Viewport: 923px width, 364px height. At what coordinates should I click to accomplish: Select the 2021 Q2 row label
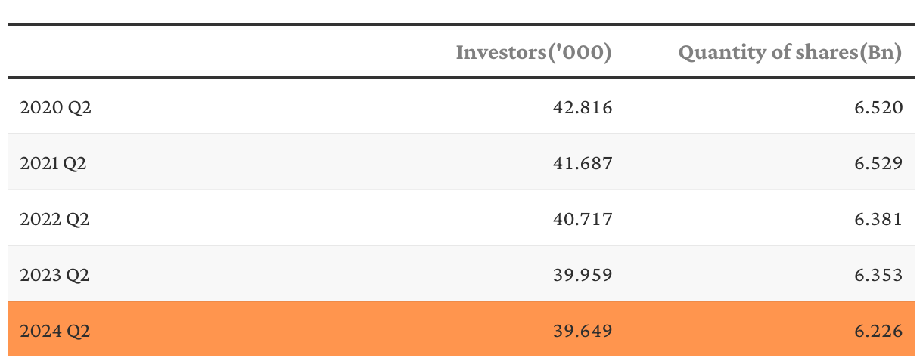[54, 163]
